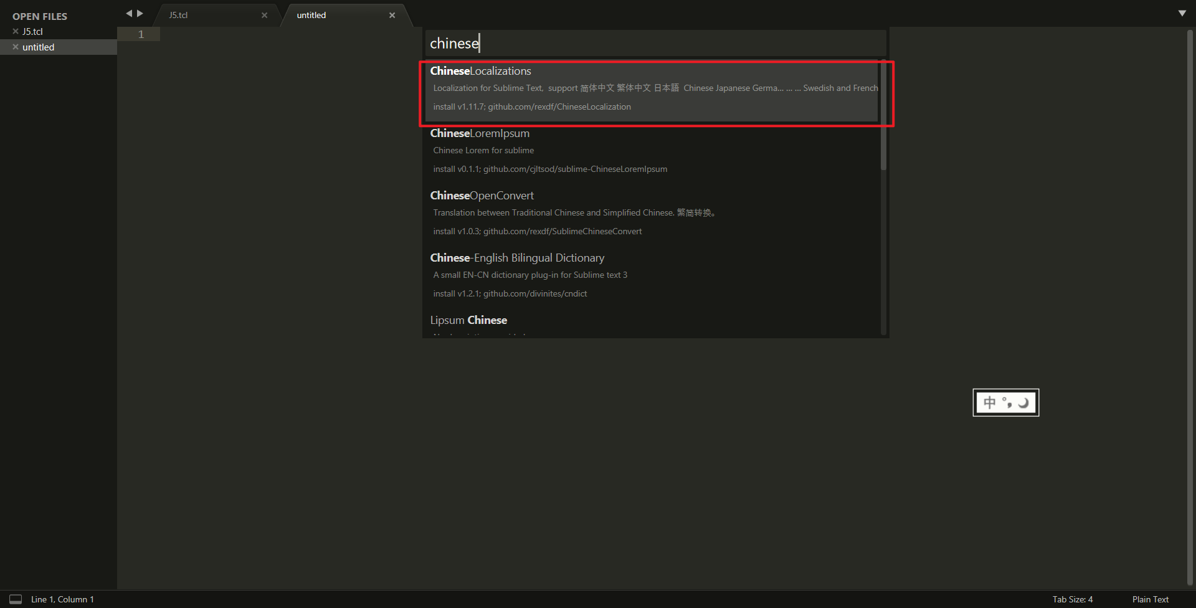The width and height of the screenshot is (1196, 608).
Task: Open the Tab Size: 4 indent settings
Action: 1072,599
